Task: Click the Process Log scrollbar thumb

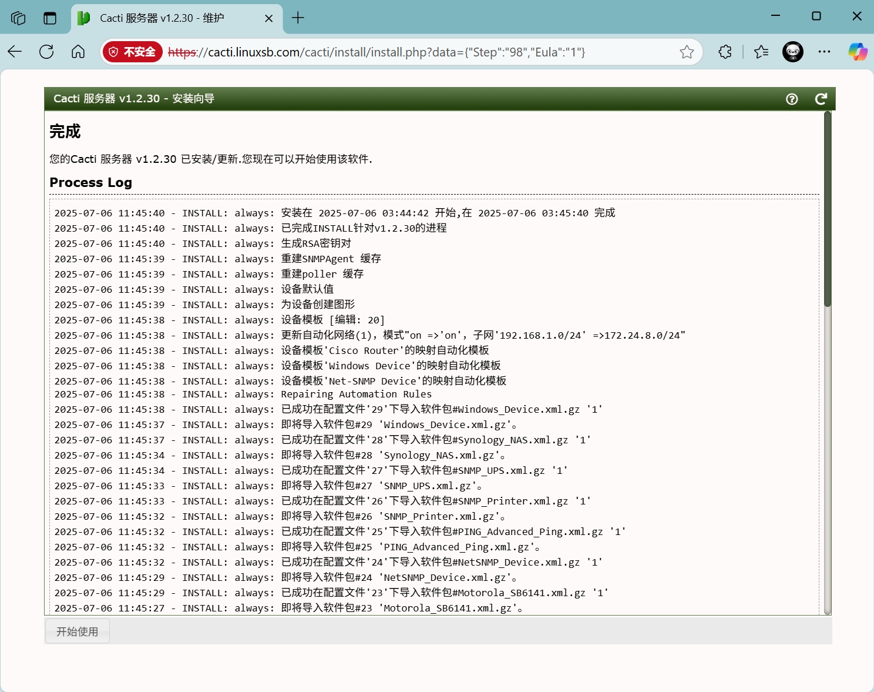Action: [x=828, y=209]
